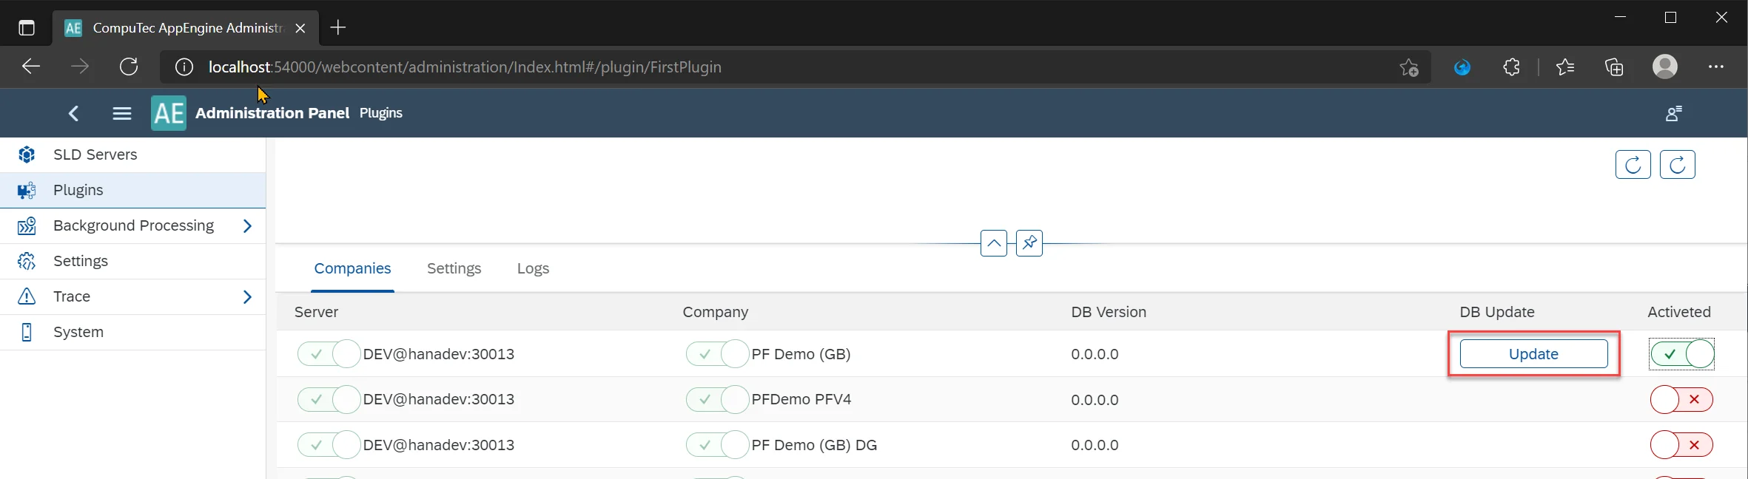Open SLD Servers in the sidebar

click(x=95, y=154)
